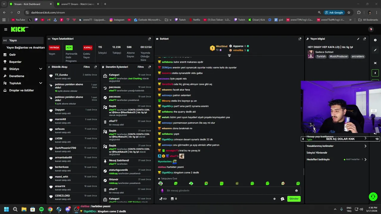Click TT_Eureka in the activity feed

tap(61, 75)
